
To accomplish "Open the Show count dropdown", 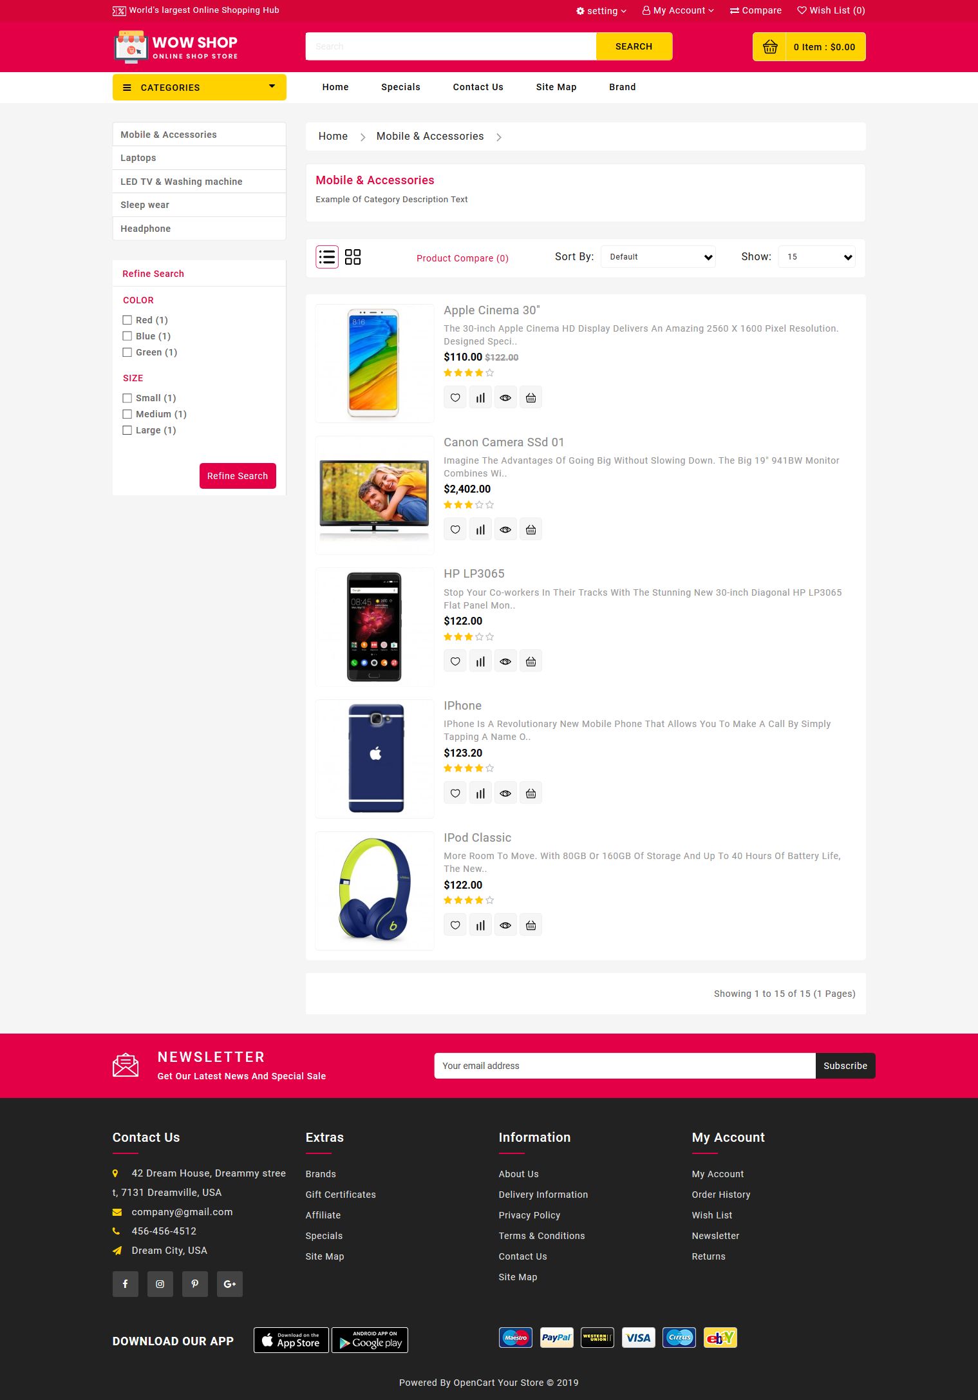I will pos(816,257).
